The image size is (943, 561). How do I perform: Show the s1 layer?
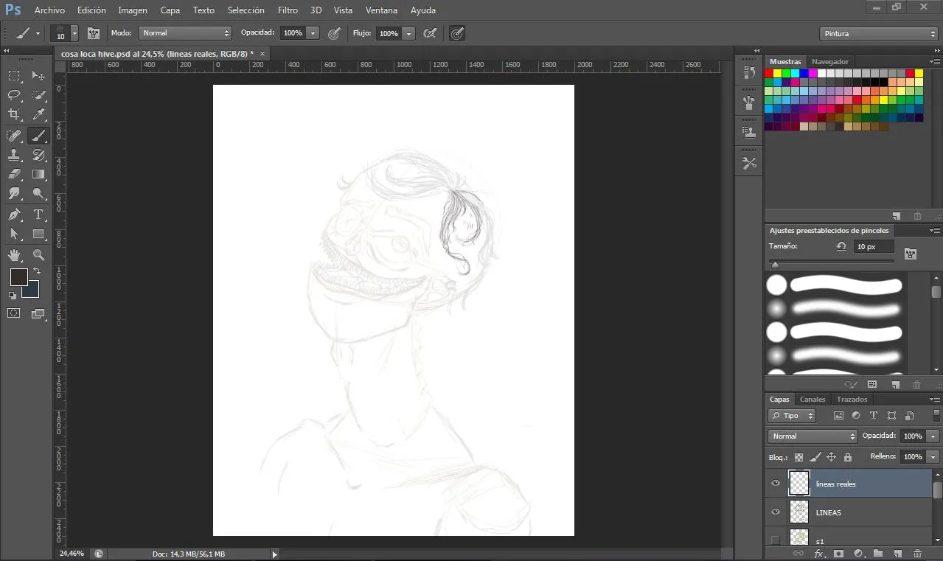pyautogui.click(x=775, y=540)
